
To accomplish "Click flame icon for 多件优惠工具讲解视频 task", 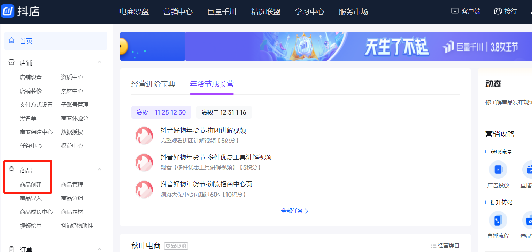I will pyautogui.click(x=144, y=163).
